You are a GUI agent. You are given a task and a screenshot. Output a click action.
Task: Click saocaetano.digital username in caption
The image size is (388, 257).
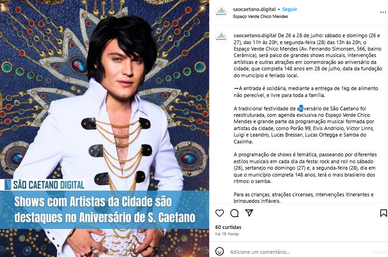click(x=255, y=35)
